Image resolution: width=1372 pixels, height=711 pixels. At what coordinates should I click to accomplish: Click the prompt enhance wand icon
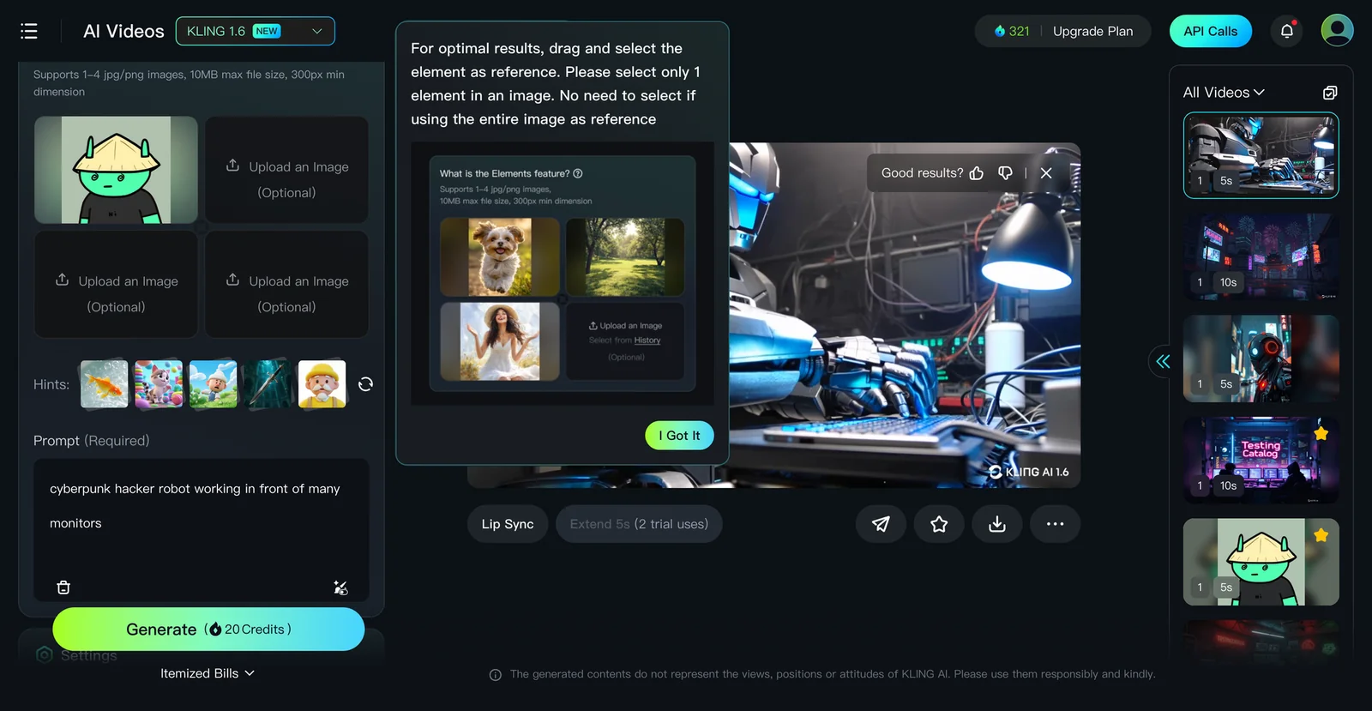(x=340, y=587)
